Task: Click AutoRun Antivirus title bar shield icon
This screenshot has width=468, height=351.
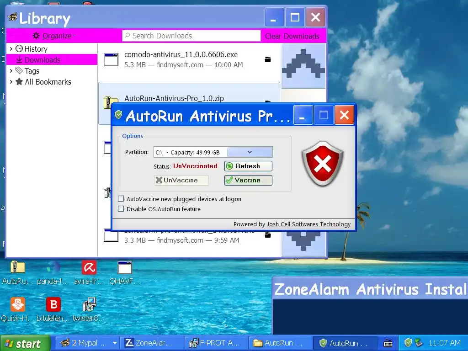Action: pos(118,115)
